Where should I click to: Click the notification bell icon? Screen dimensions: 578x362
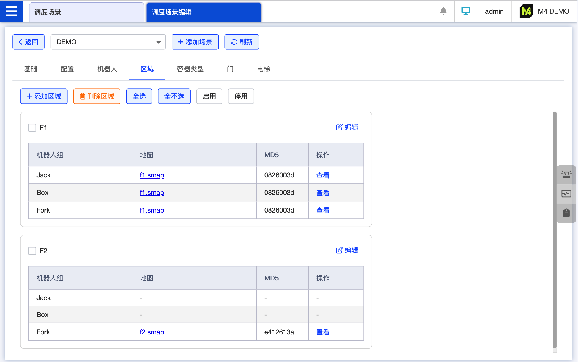443,11
